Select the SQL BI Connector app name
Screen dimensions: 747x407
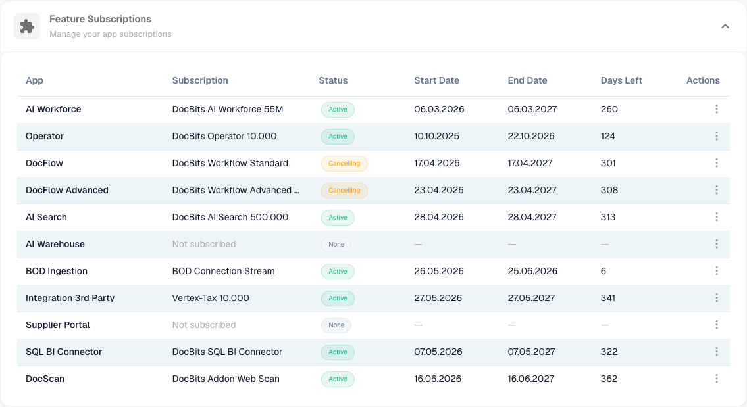(x=64, y=352)
